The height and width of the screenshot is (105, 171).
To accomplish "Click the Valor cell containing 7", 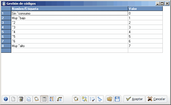I will pos(145,46).
